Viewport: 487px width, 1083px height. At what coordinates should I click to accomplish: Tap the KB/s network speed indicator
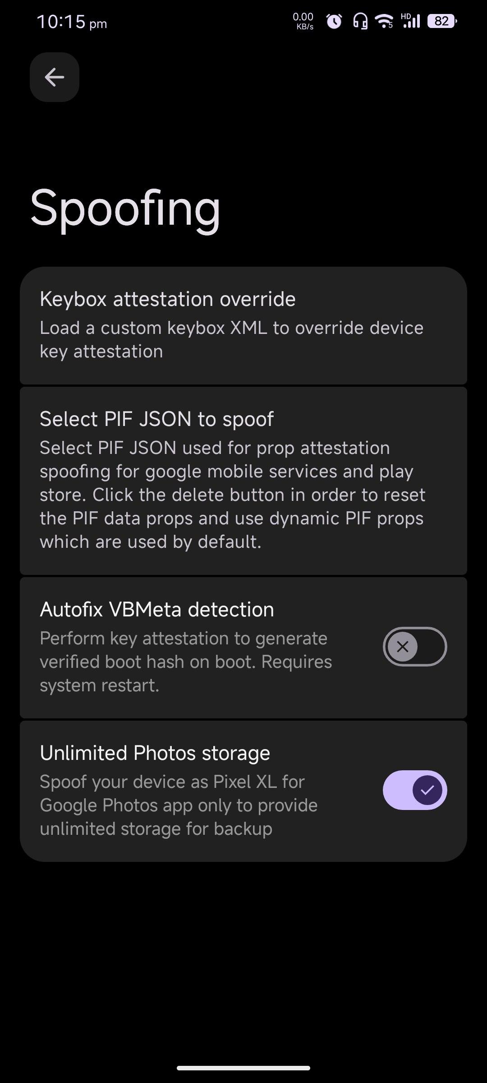[x=303, y=21]
